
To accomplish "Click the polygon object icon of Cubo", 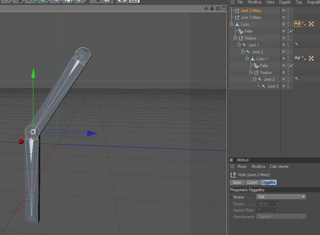I will (x=237, y=24).
